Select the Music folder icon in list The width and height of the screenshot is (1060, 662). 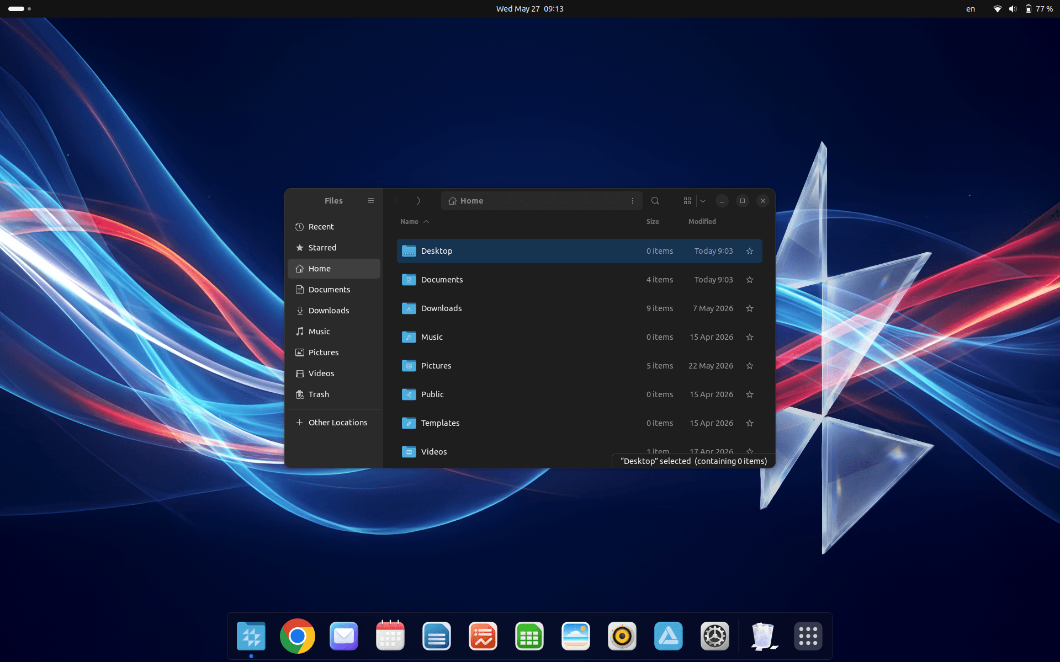(x=409, y=337)
